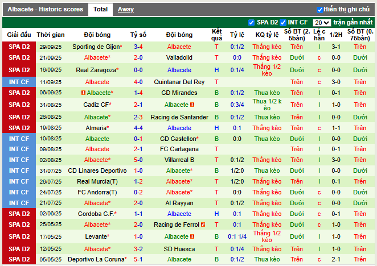Click the date 12/05/25
This screenshot has width=377, height=266.
pyautogui.click(x=51, y=249)
